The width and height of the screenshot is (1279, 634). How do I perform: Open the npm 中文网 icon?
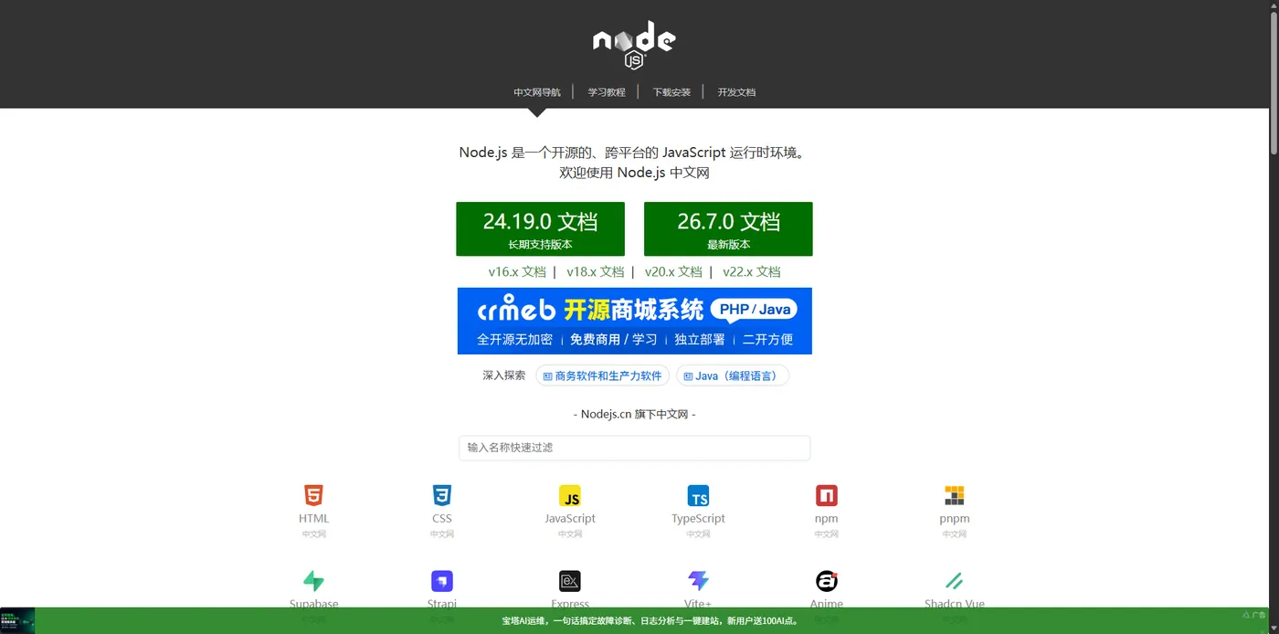pyautogui.click(x=827, y=496)
